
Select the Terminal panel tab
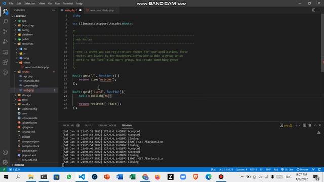pos(127,125)
